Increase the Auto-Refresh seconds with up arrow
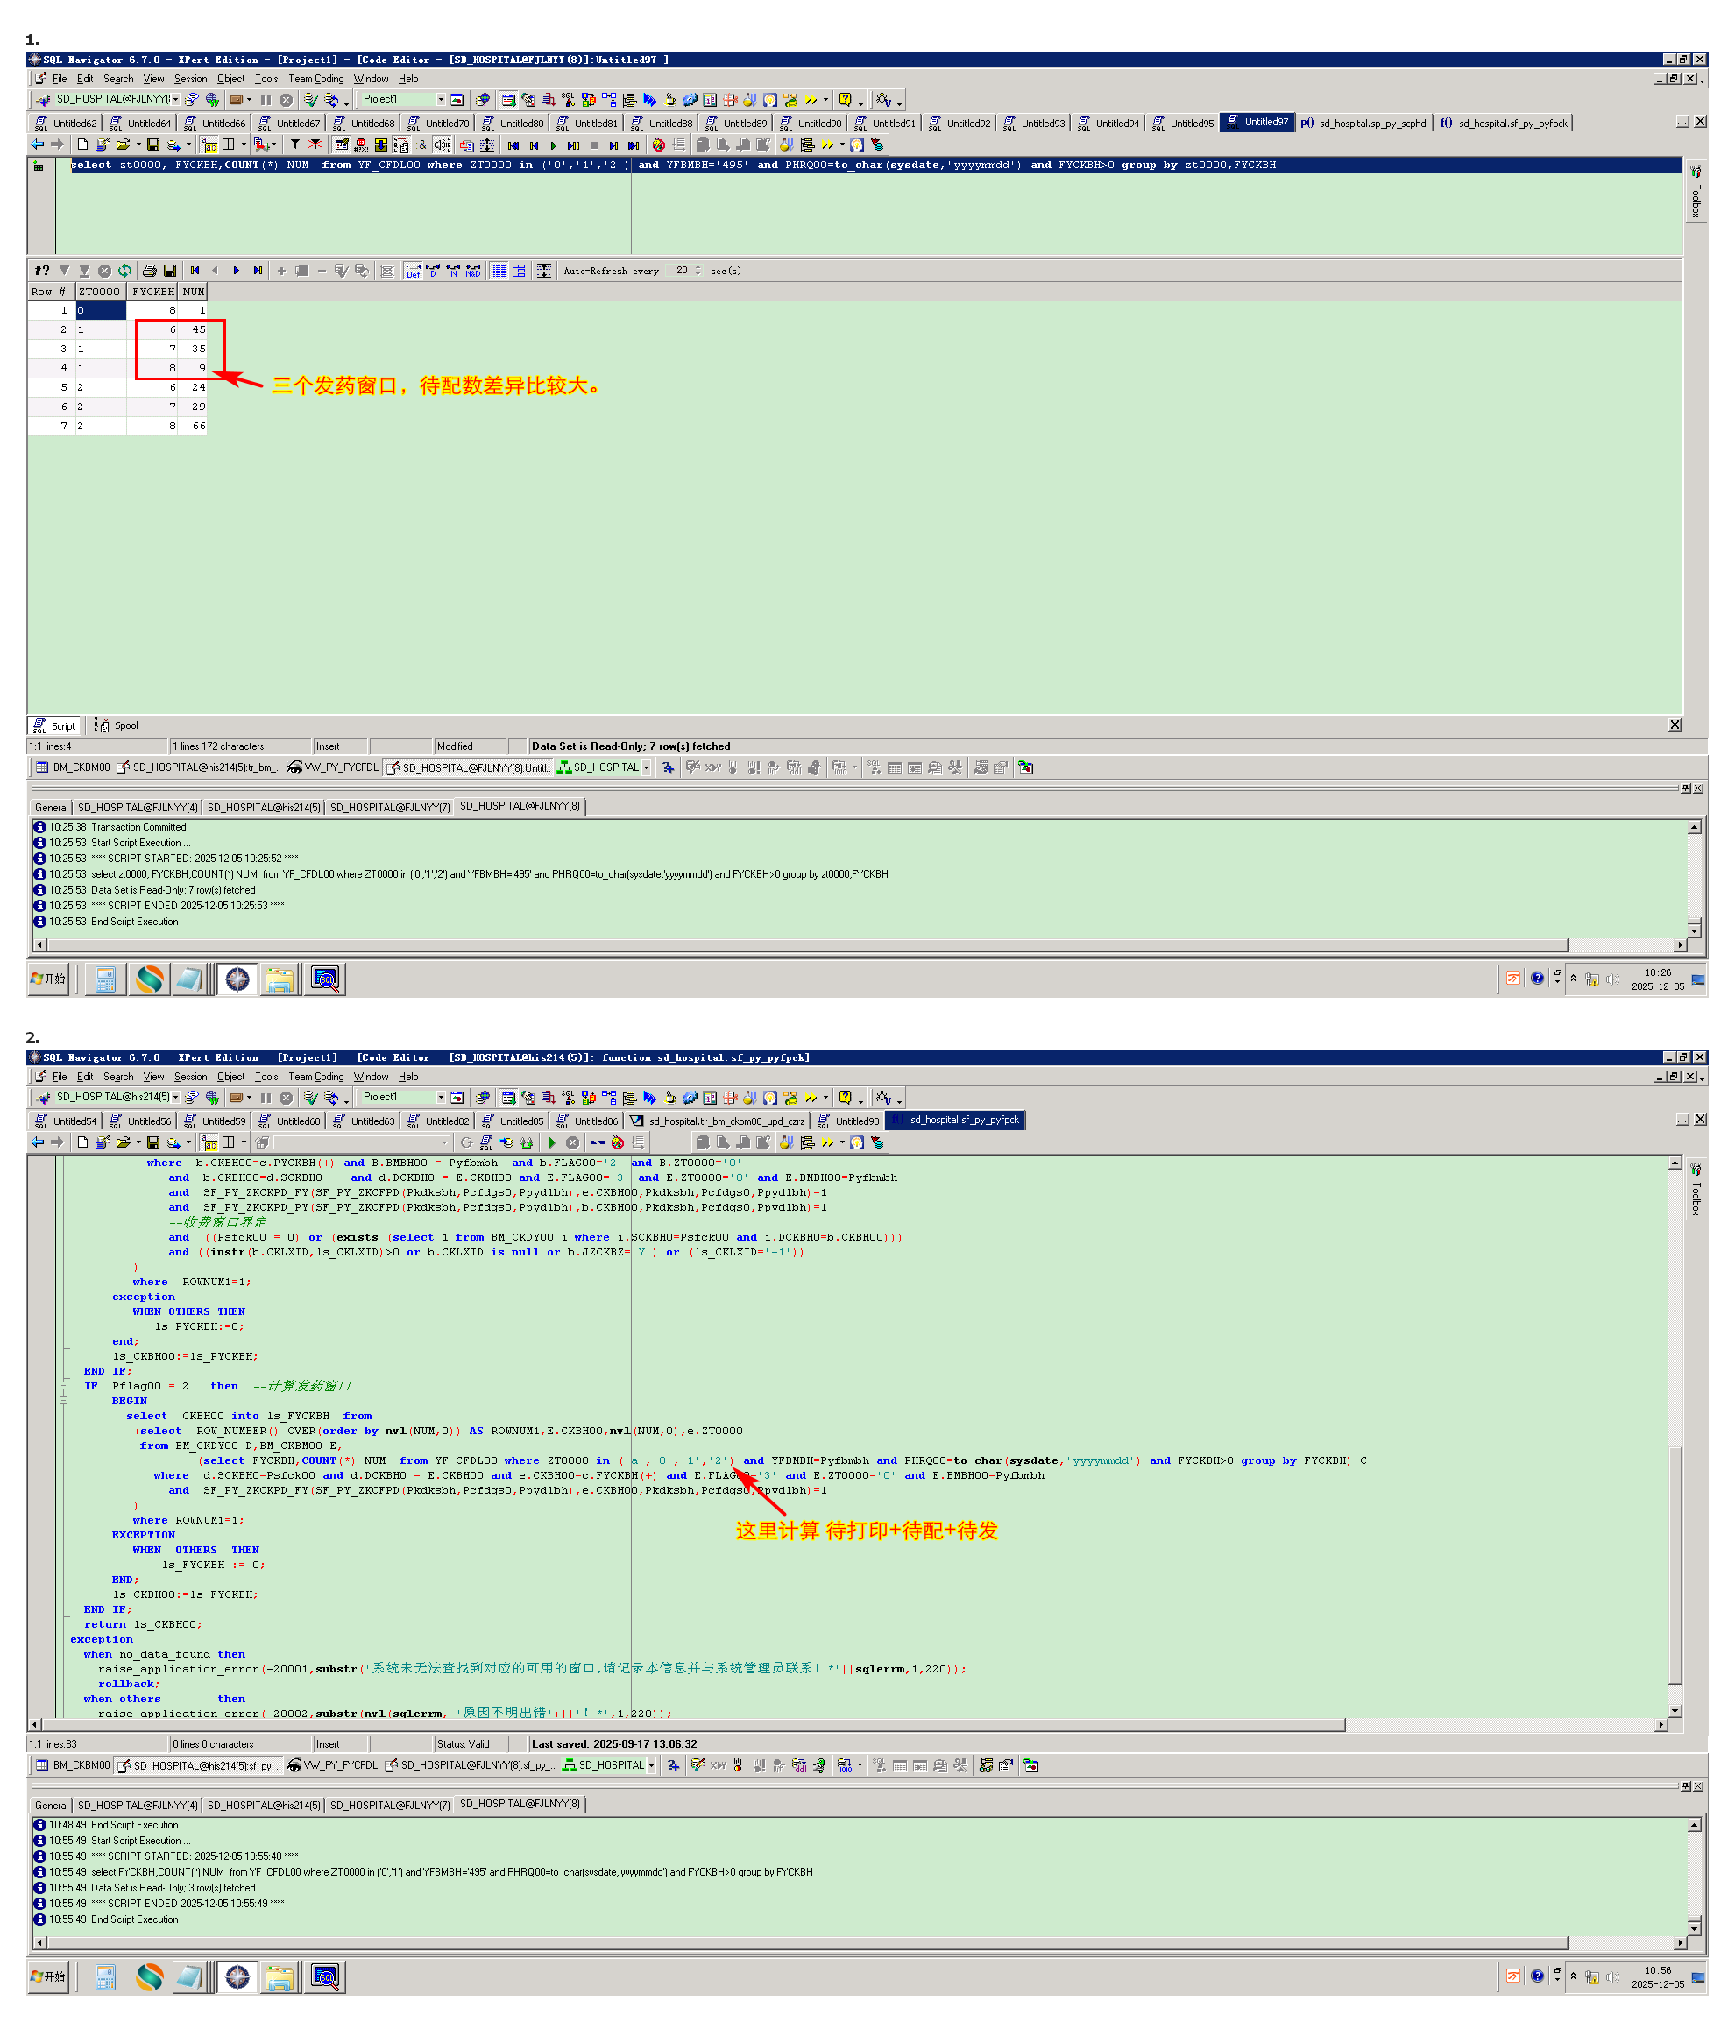The width and height of the screenshot is (1735, 2022). (698, 267)
